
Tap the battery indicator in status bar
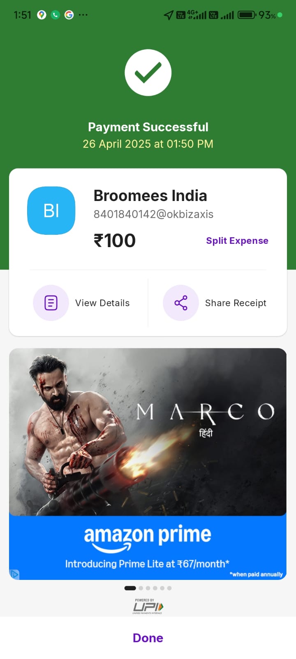[247, 15]
